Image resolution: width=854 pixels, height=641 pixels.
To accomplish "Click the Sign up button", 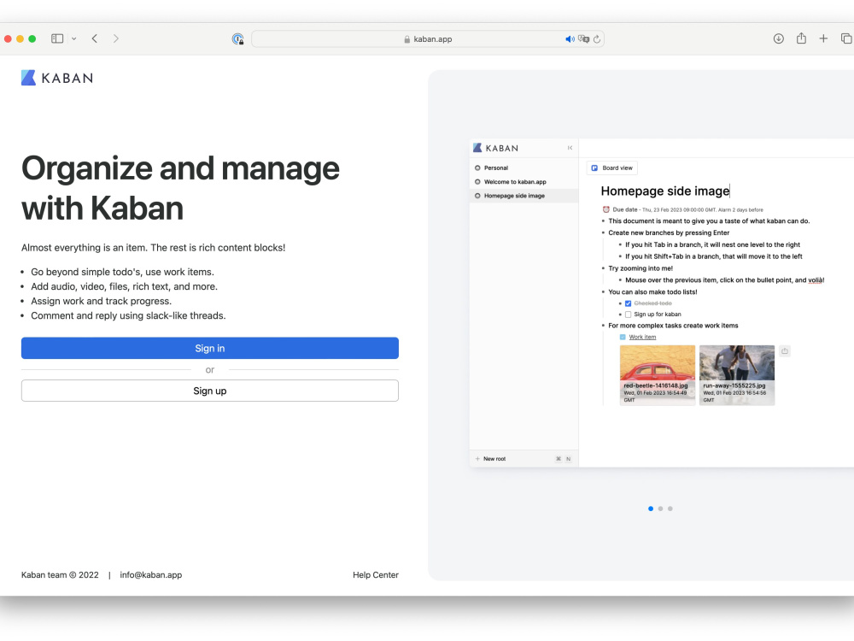I will (210, 391).
